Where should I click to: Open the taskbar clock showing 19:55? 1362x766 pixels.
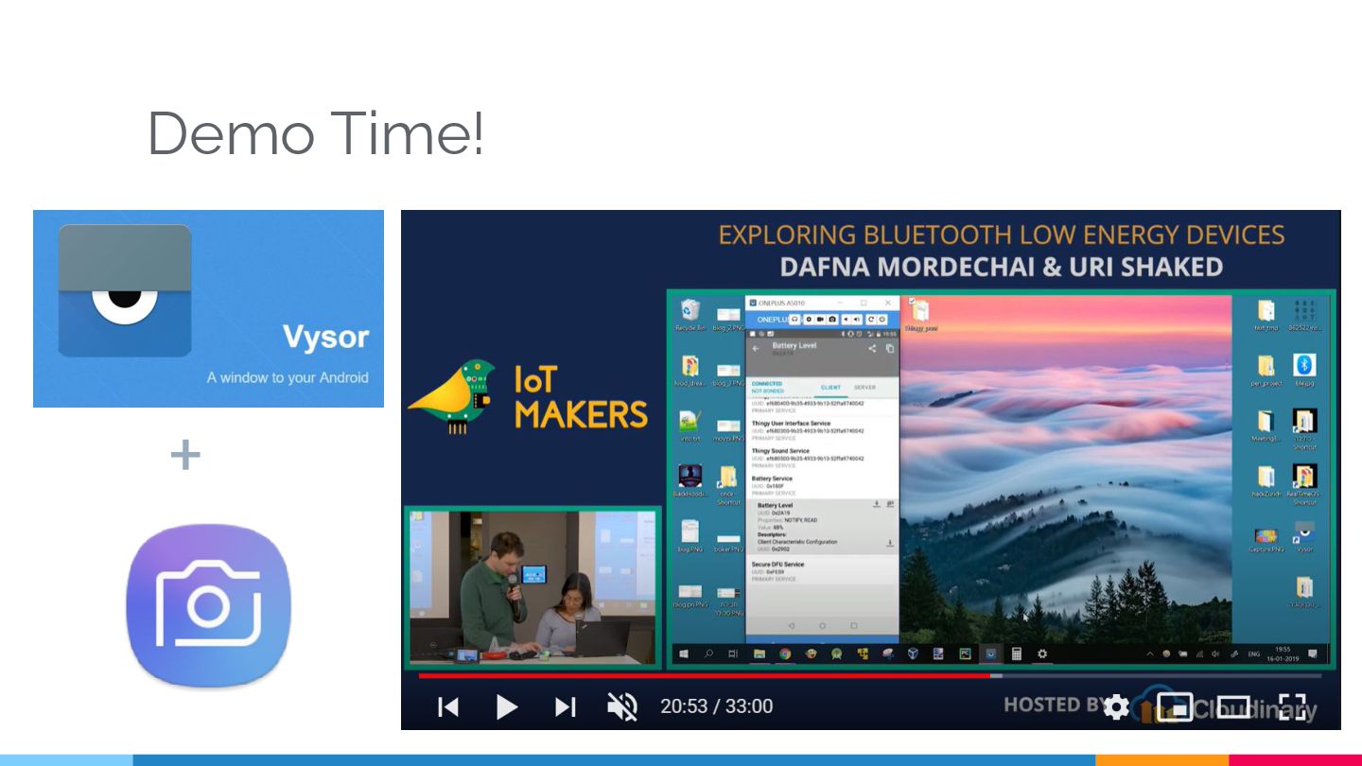click(1283, 654)
